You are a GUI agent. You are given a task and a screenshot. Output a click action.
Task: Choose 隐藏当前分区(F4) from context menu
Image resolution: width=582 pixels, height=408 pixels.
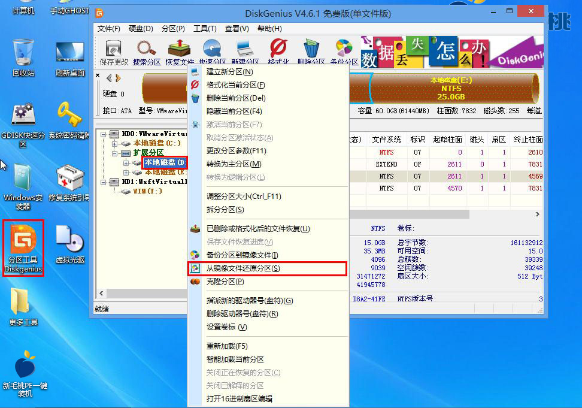[268, 111]
